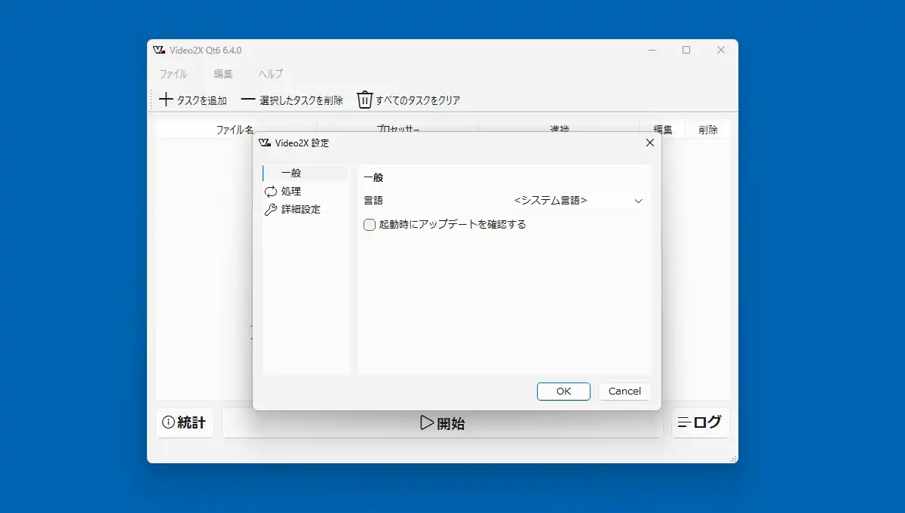Image resolution: width=905 pixels, height=513 pixels.
Task: Close the Video2X 設定 dialog
Action: pos(650,143)
